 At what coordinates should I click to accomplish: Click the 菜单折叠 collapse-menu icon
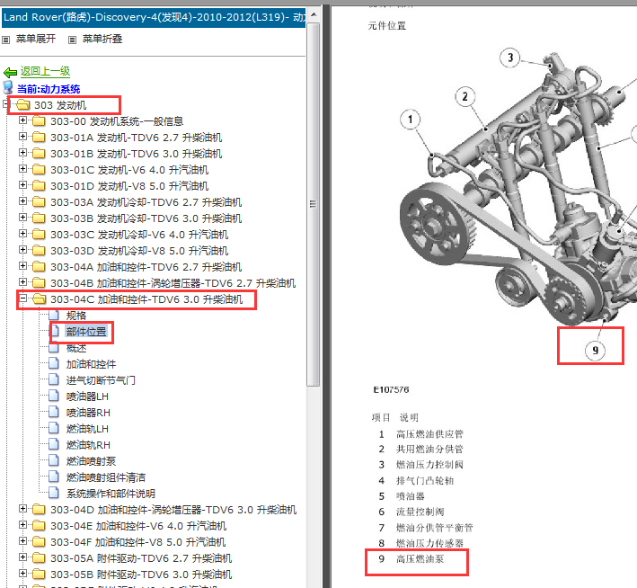tap(72, 40)
